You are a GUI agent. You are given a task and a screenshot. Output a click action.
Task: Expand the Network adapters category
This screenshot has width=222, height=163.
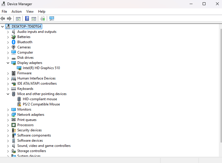(8, 115)
